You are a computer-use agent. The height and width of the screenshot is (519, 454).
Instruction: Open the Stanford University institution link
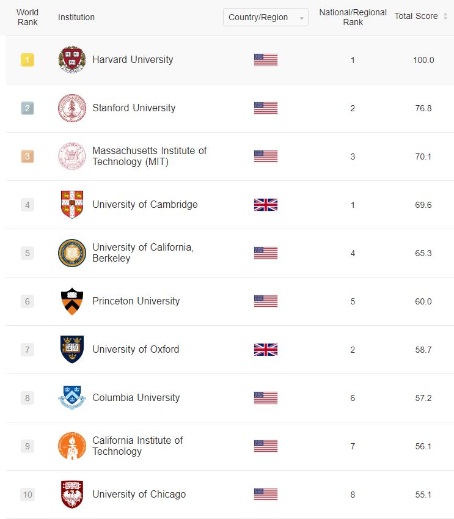134,108
